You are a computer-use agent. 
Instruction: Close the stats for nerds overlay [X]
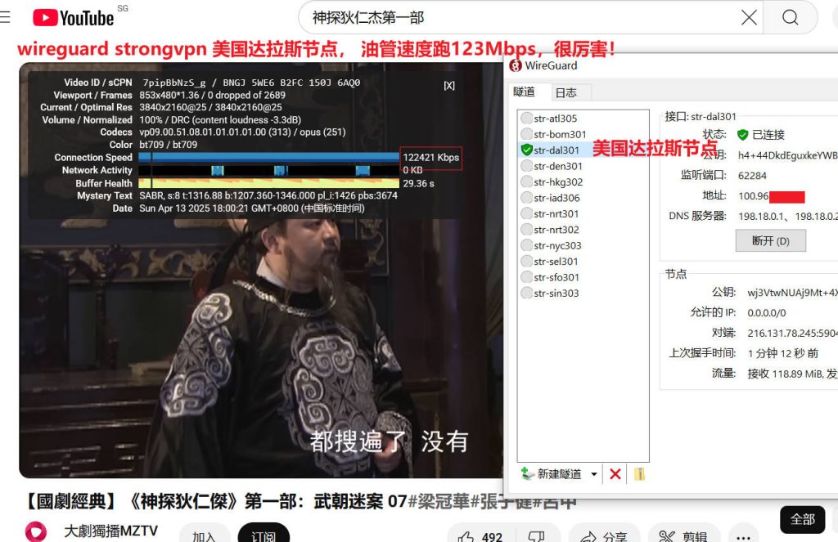pos(449,86)
